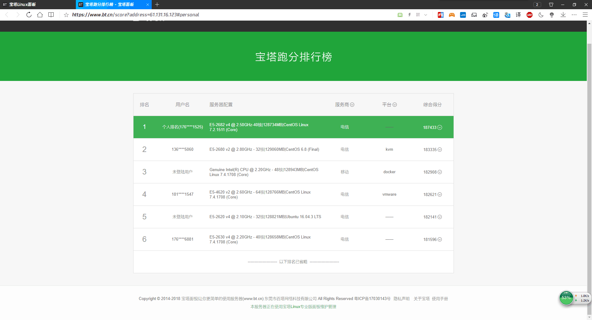The image size is (592, 320).
Task: Click the light bulb icon in toolbar
Action: (552, 15)
